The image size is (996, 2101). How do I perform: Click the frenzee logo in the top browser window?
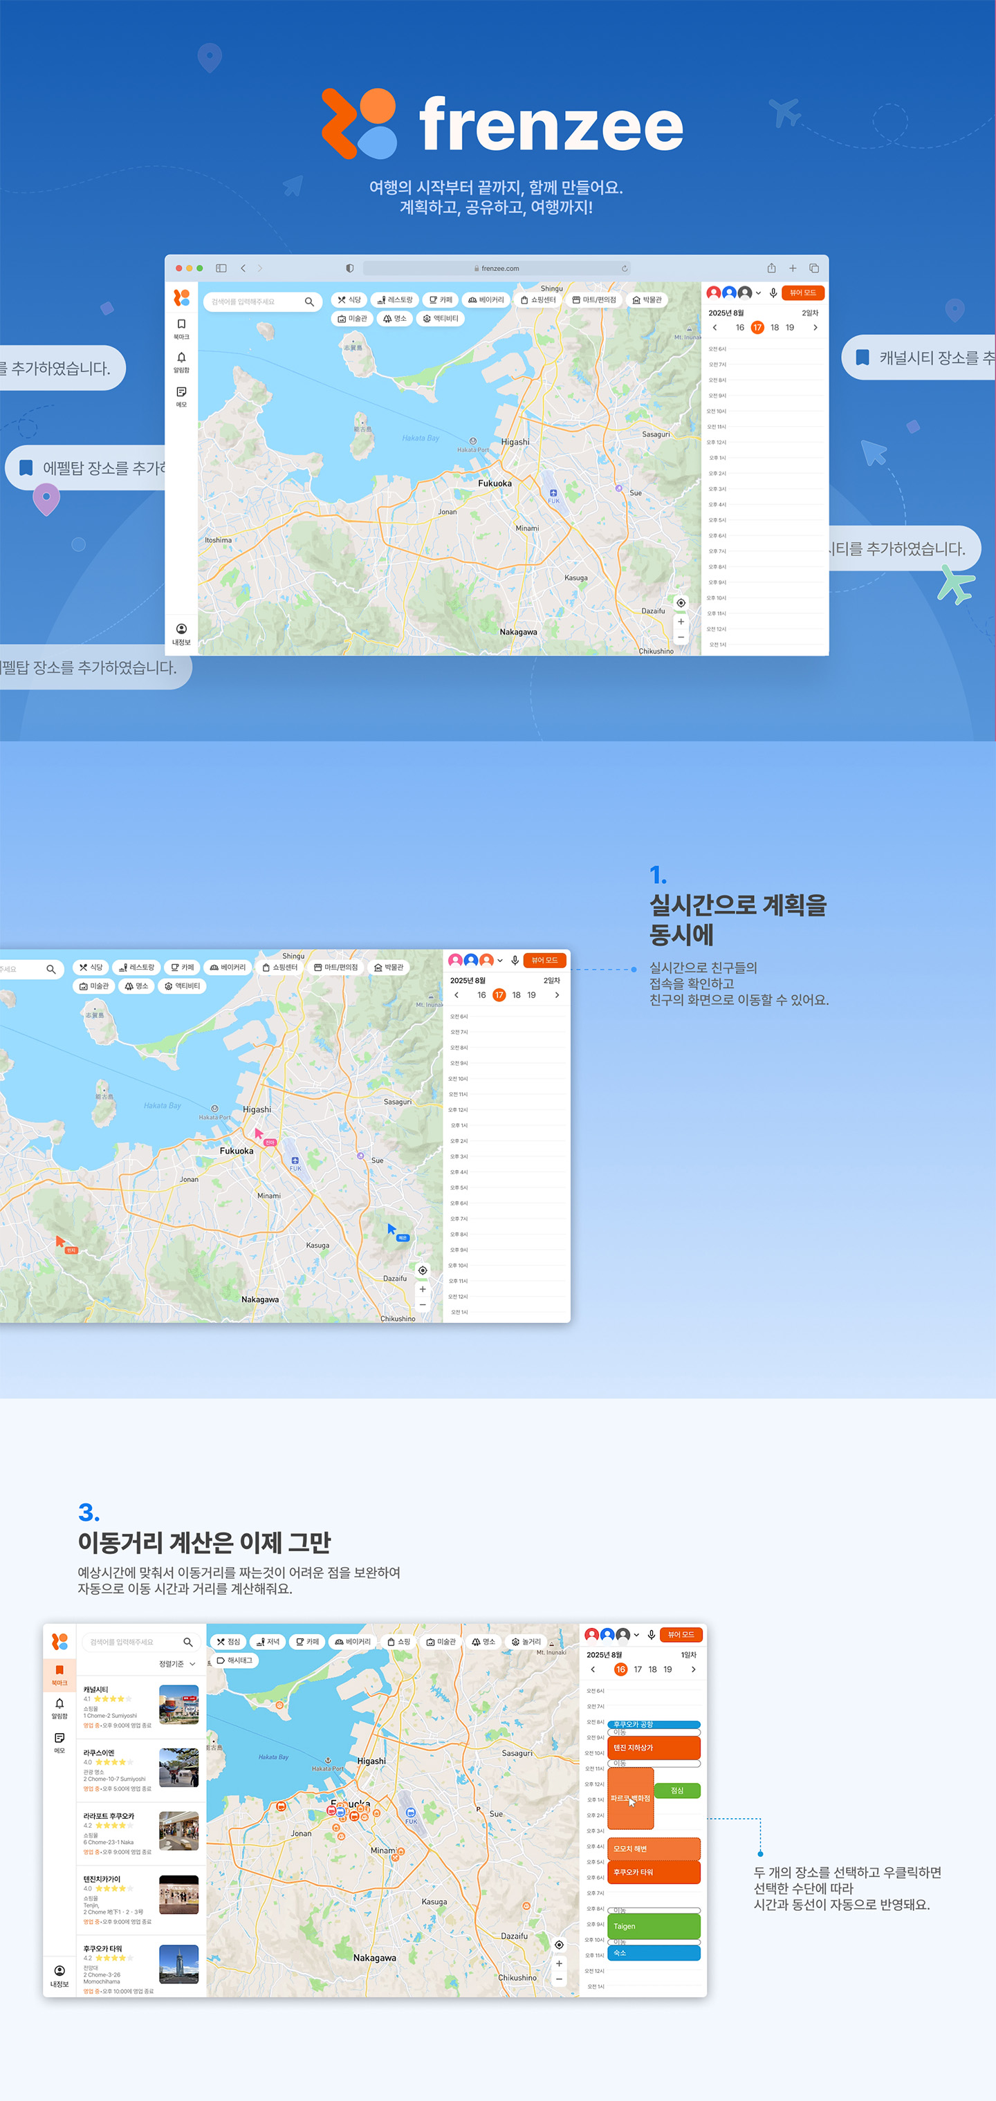181,297
